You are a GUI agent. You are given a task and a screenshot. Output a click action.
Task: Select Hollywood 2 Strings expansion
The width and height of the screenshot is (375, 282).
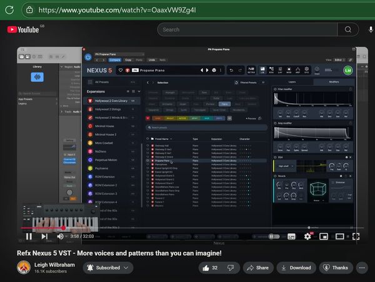pyautogui.click(x=111, y=109)
